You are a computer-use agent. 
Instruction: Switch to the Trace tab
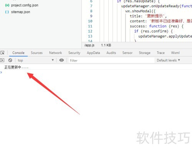click(161, 53)
